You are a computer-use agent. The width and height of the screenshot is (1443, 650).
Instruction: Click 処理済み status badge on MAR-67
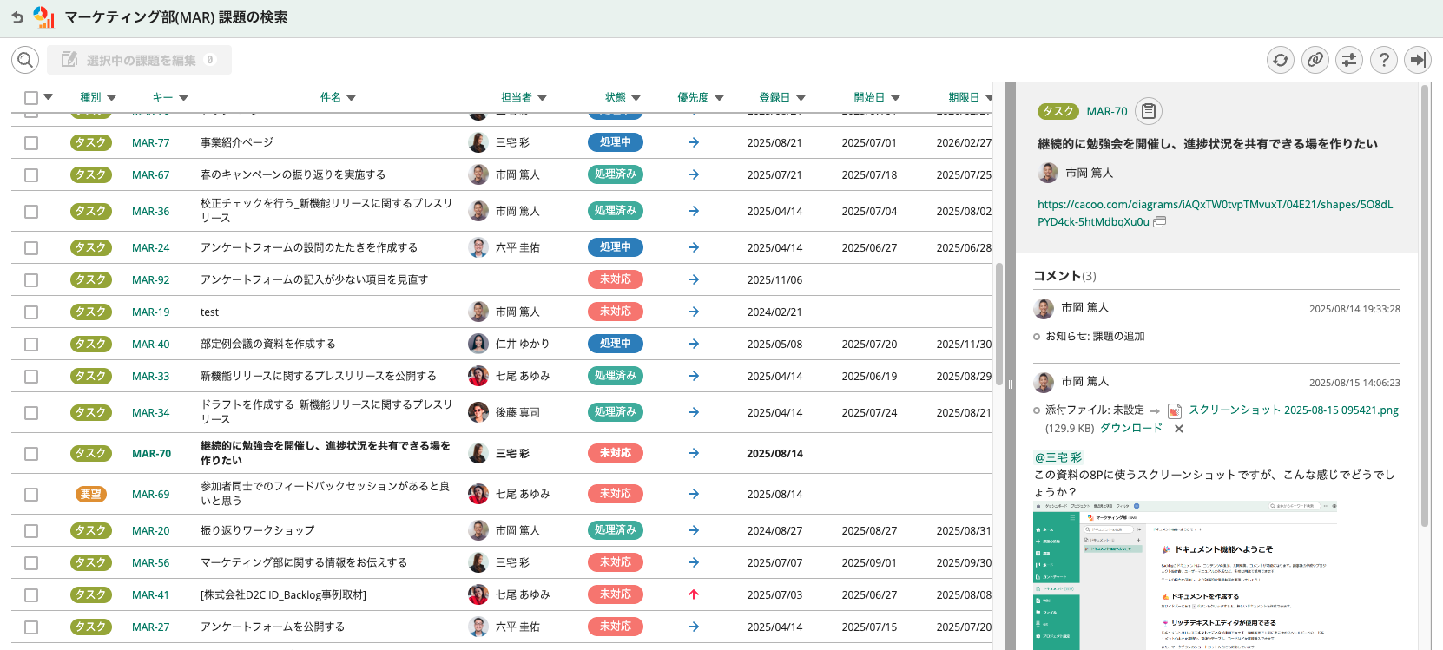pos(616,174)
